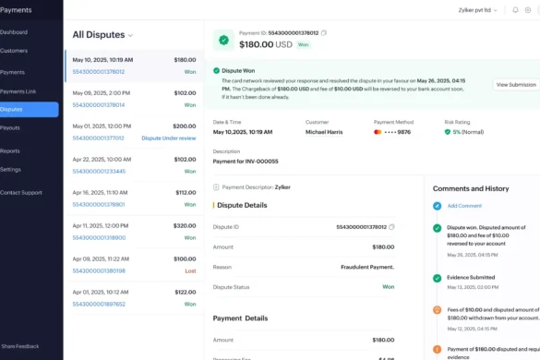Click the green dispute won shield icon

pos(224,41)
